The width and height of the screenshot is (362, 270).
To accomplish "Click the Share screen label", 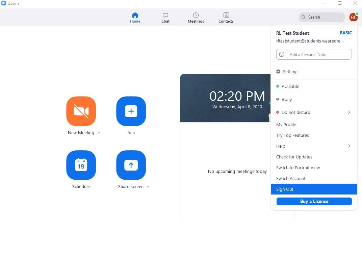I will click(x=131, y=187).
